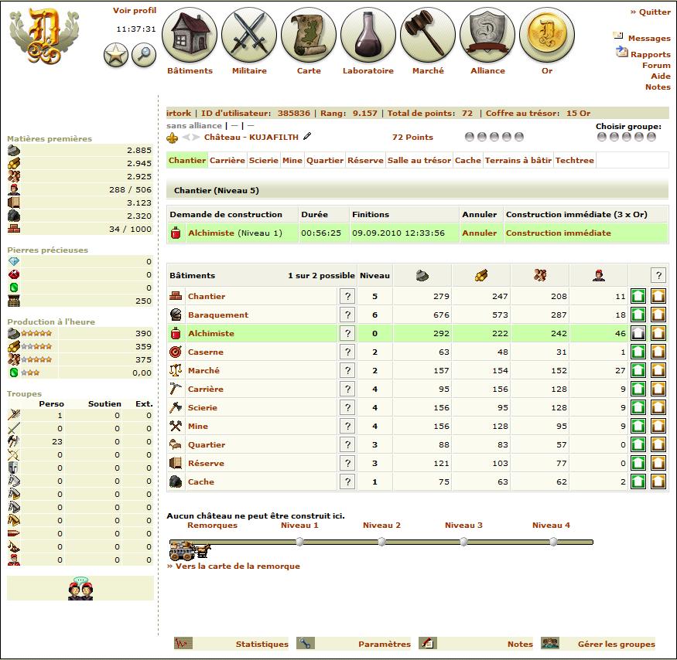Click the next château arrow

pyautogui.click(x=197, y=137)
